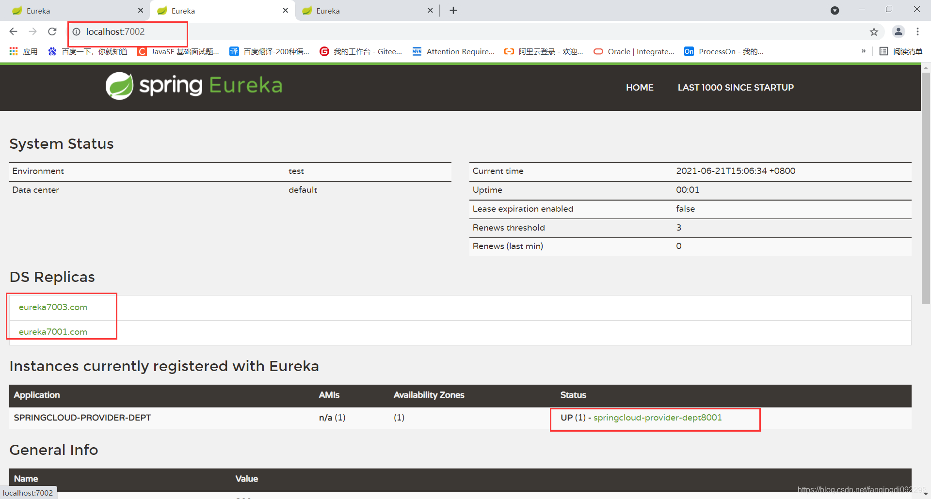The image size is (931, 499).
Task: Click the Environment value test
Action: (x=296, y=171)
